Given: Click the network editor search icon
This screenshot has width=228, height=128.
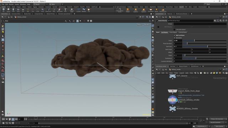Looking at the screenshot, I should tap(224, 73).
